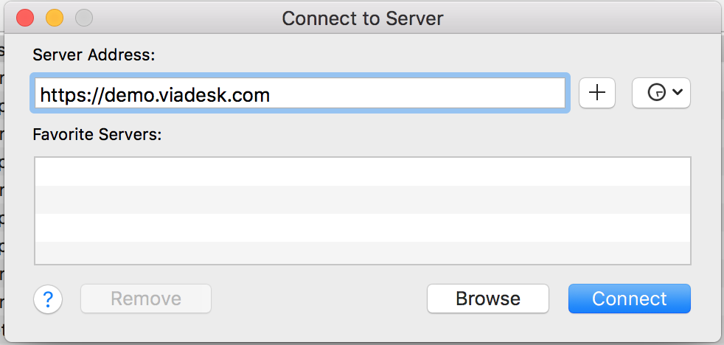Screen dimensions: 724x345
Task: Click the Connect to Server title bar
Action: [363, 18]
